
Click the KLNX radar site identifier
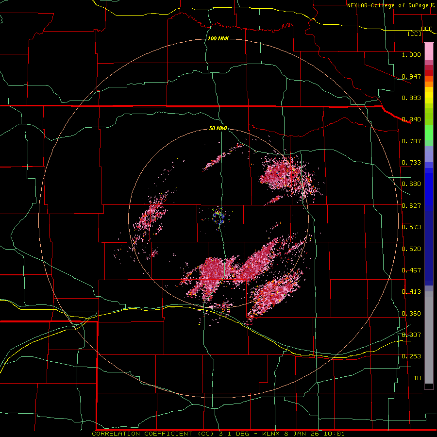point(271,434)
